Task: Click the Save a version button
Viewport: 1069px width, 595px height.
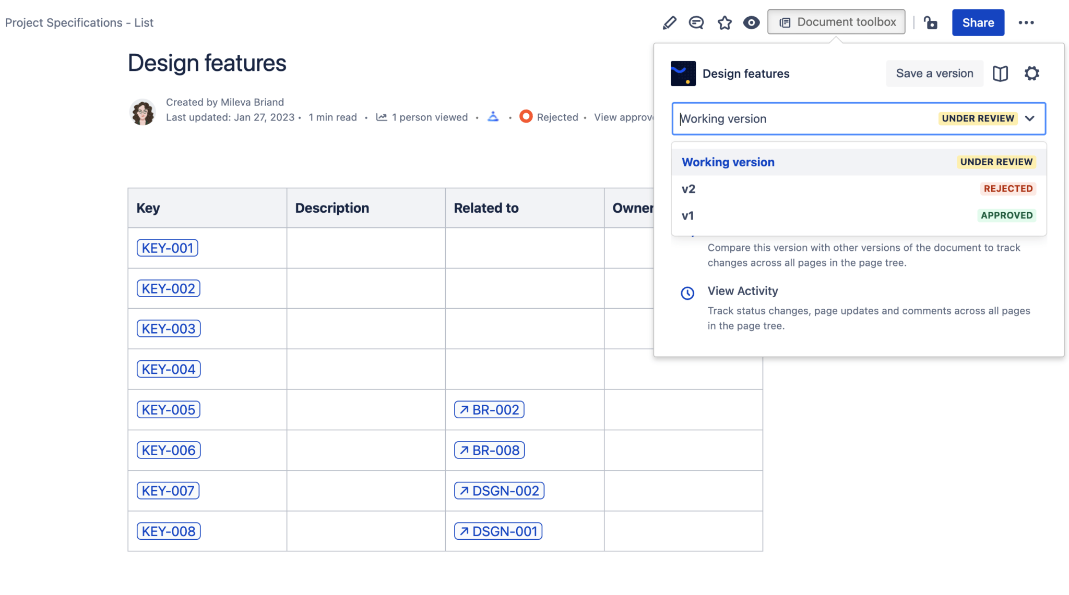Action: click(x=934, y=73)
